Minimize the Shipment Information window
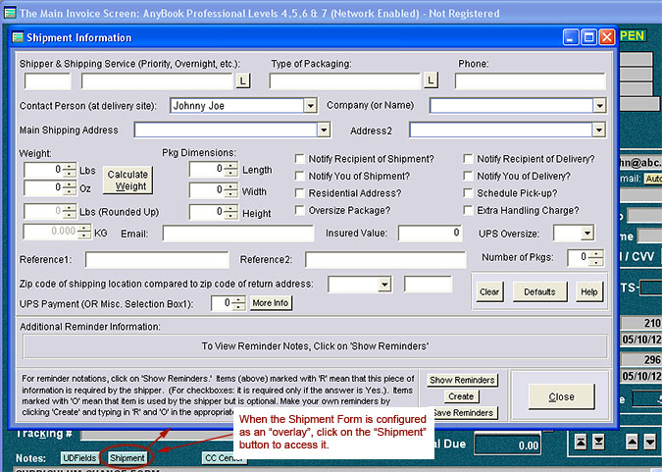662x472 pixels. pyautogui.click(x=571, y=37)
